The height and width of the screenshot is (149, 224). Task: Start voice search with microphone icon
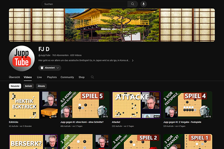pos(144,4)
